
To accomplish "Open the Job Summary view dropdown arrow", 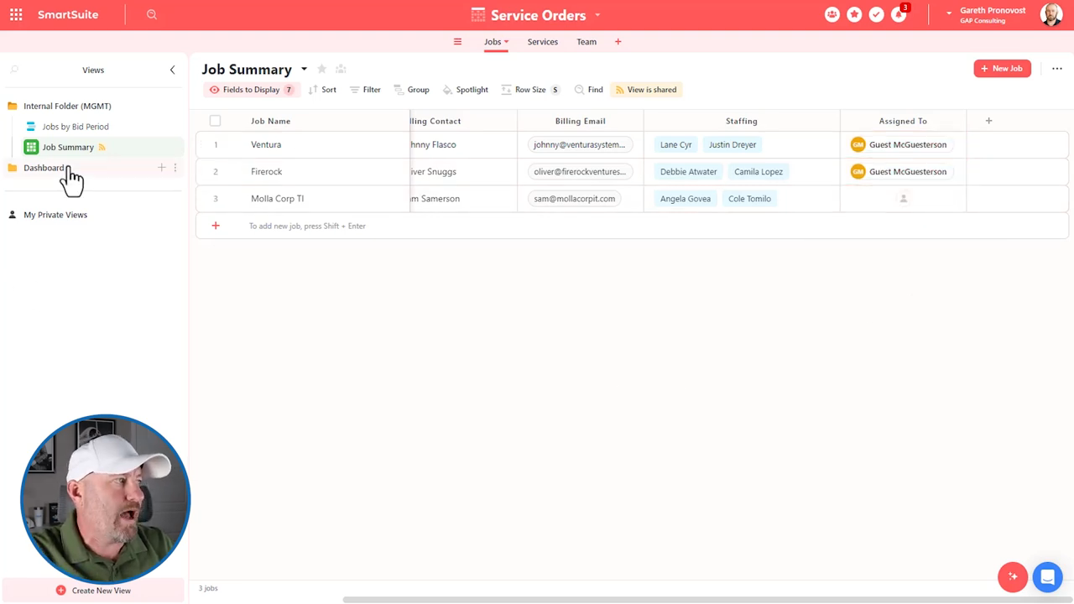I will coord(304,69).
